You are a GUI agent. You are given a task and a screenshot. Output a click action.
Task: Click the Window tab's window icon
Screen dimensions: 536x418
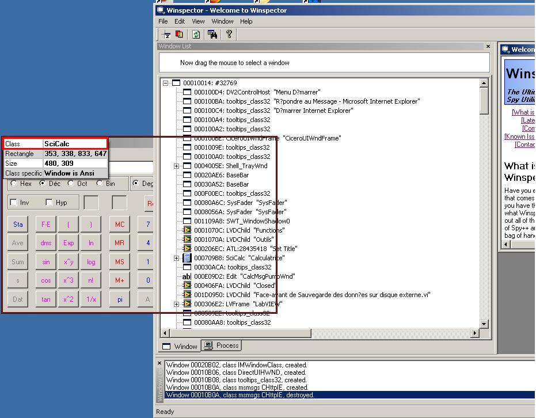pos(166,346)
